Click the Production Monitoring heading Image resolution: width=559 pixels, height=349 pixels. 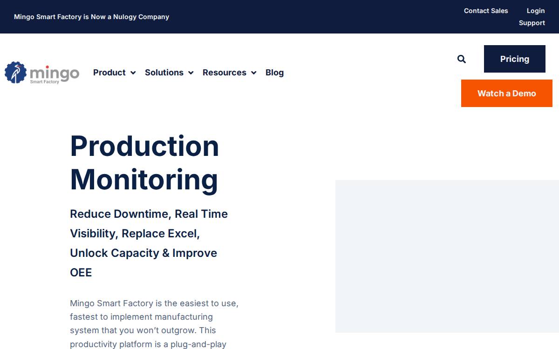tap(144, 162)
